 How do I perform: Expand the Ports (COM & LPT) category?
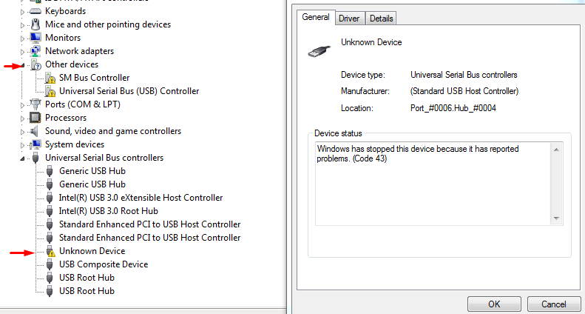[x=24, y=104]
